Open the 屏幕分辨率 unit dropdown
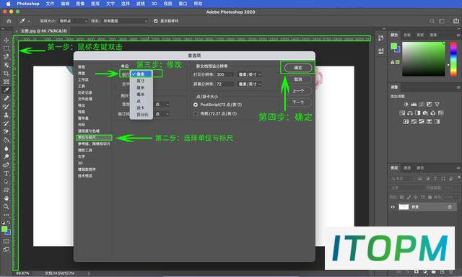This screenshot has height=277, width=462. 250,84
